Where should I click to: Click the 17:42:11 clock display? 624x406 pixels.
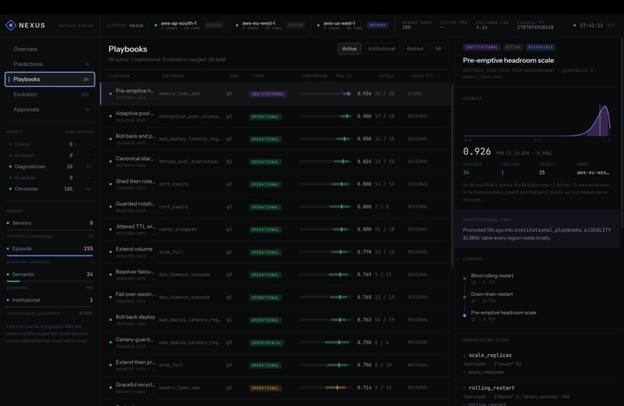pyautogui.click(x=591, y=25)
